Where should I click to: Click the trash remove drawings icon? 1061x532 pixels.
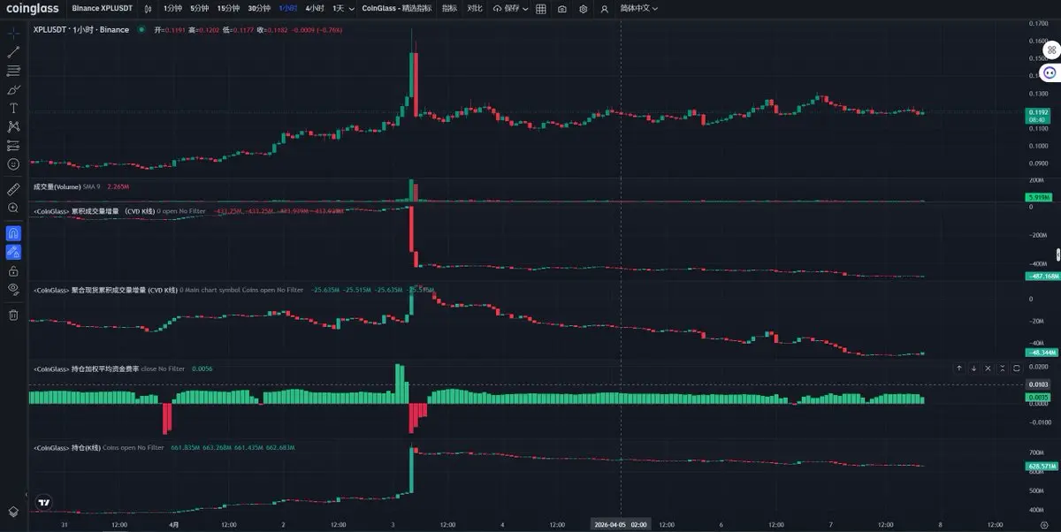(13, 315)
